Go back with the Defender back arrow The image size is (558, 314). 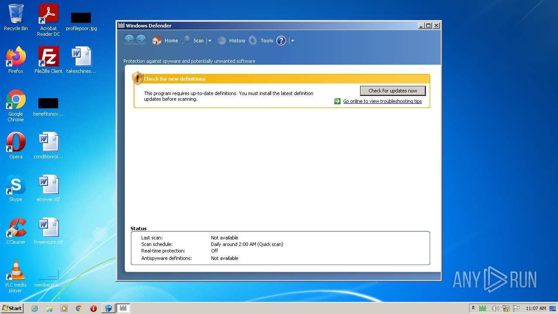tap(129, 40)
